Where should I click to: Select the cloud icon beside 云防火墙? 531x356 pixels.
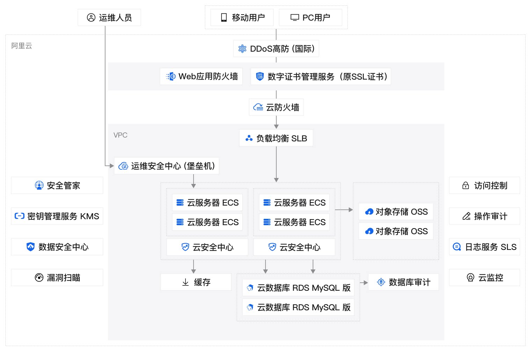click(x=258, y=107)
